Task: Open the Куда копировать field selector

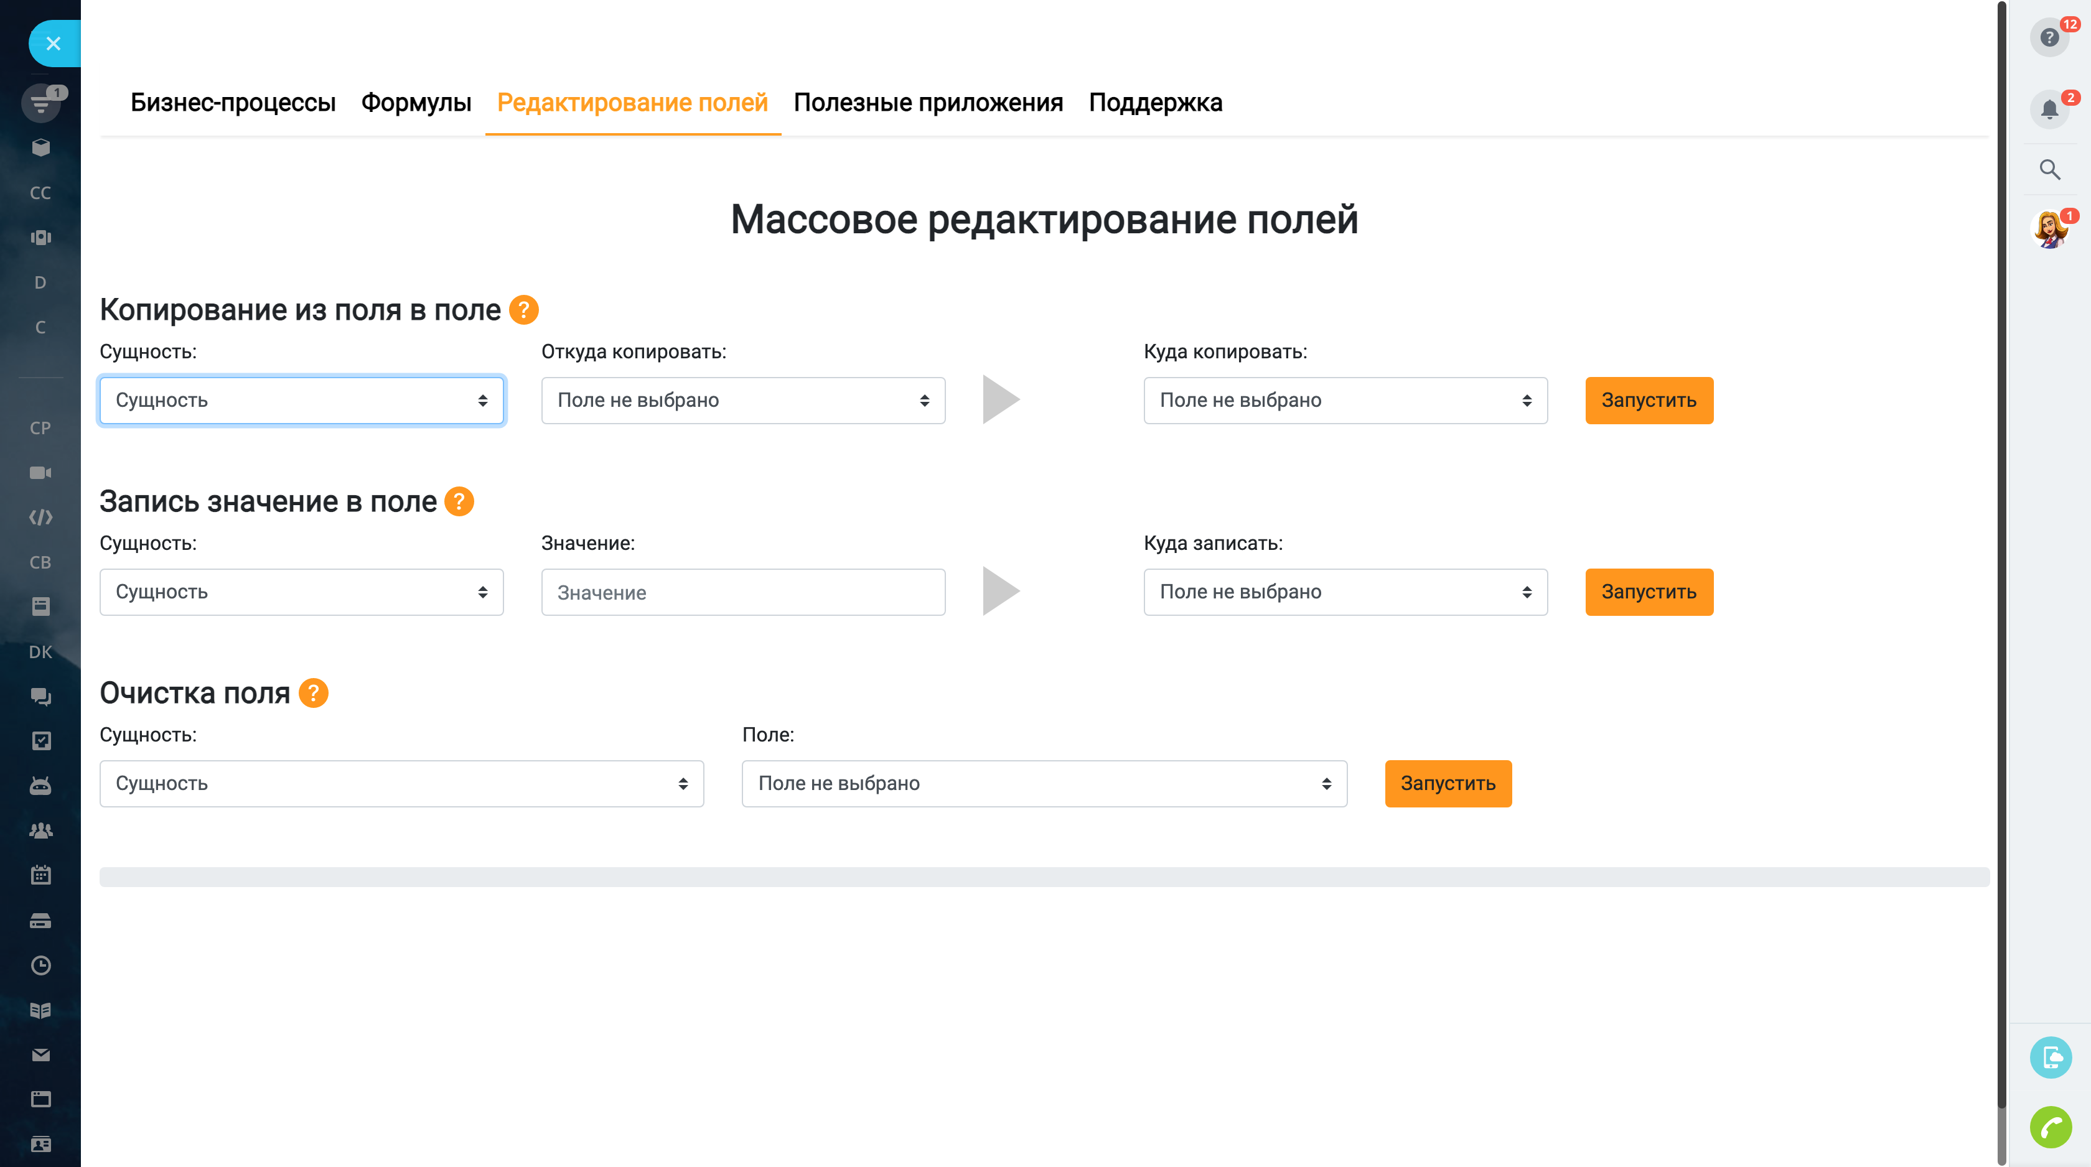Action: tap(1345, 400)
